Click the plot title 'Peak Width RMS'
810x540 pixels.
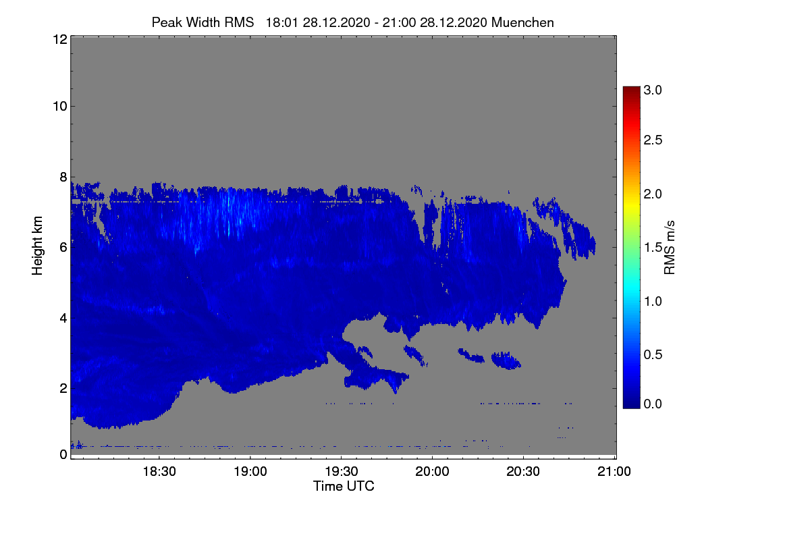click(x=203, y=22)
